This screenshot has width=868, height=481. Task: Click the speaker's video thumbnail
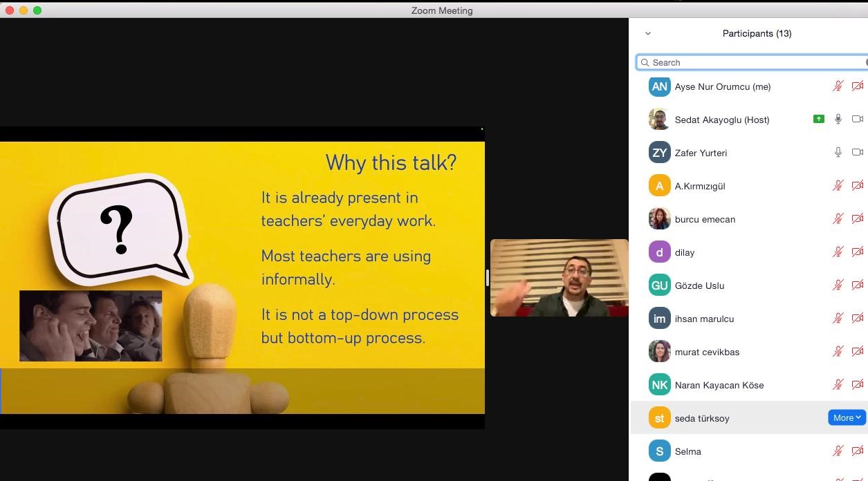[x=559, y=278]
